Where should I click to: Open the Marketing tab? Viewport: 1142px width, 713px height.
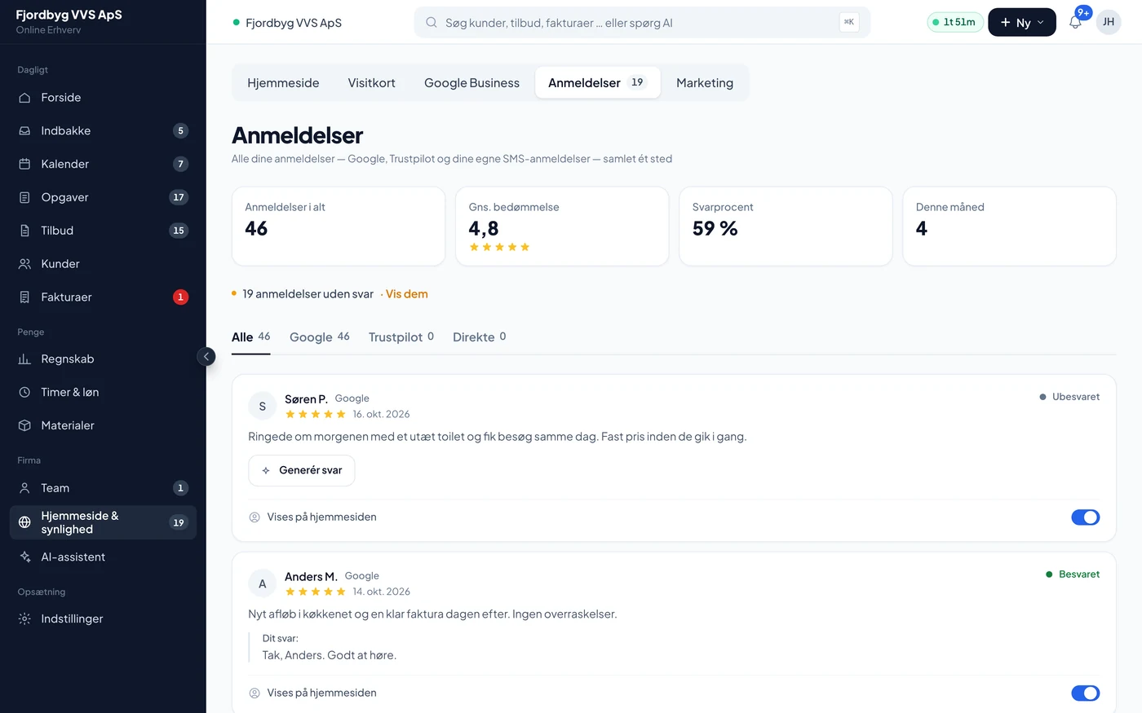(705, 83)
